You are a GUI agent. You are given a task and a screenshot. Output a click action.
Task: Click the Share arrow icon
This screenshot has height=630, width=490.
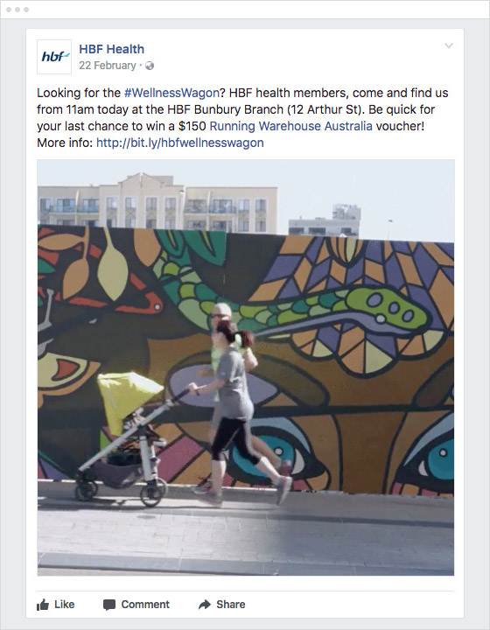pyautogui.click(x=205, y=605)
